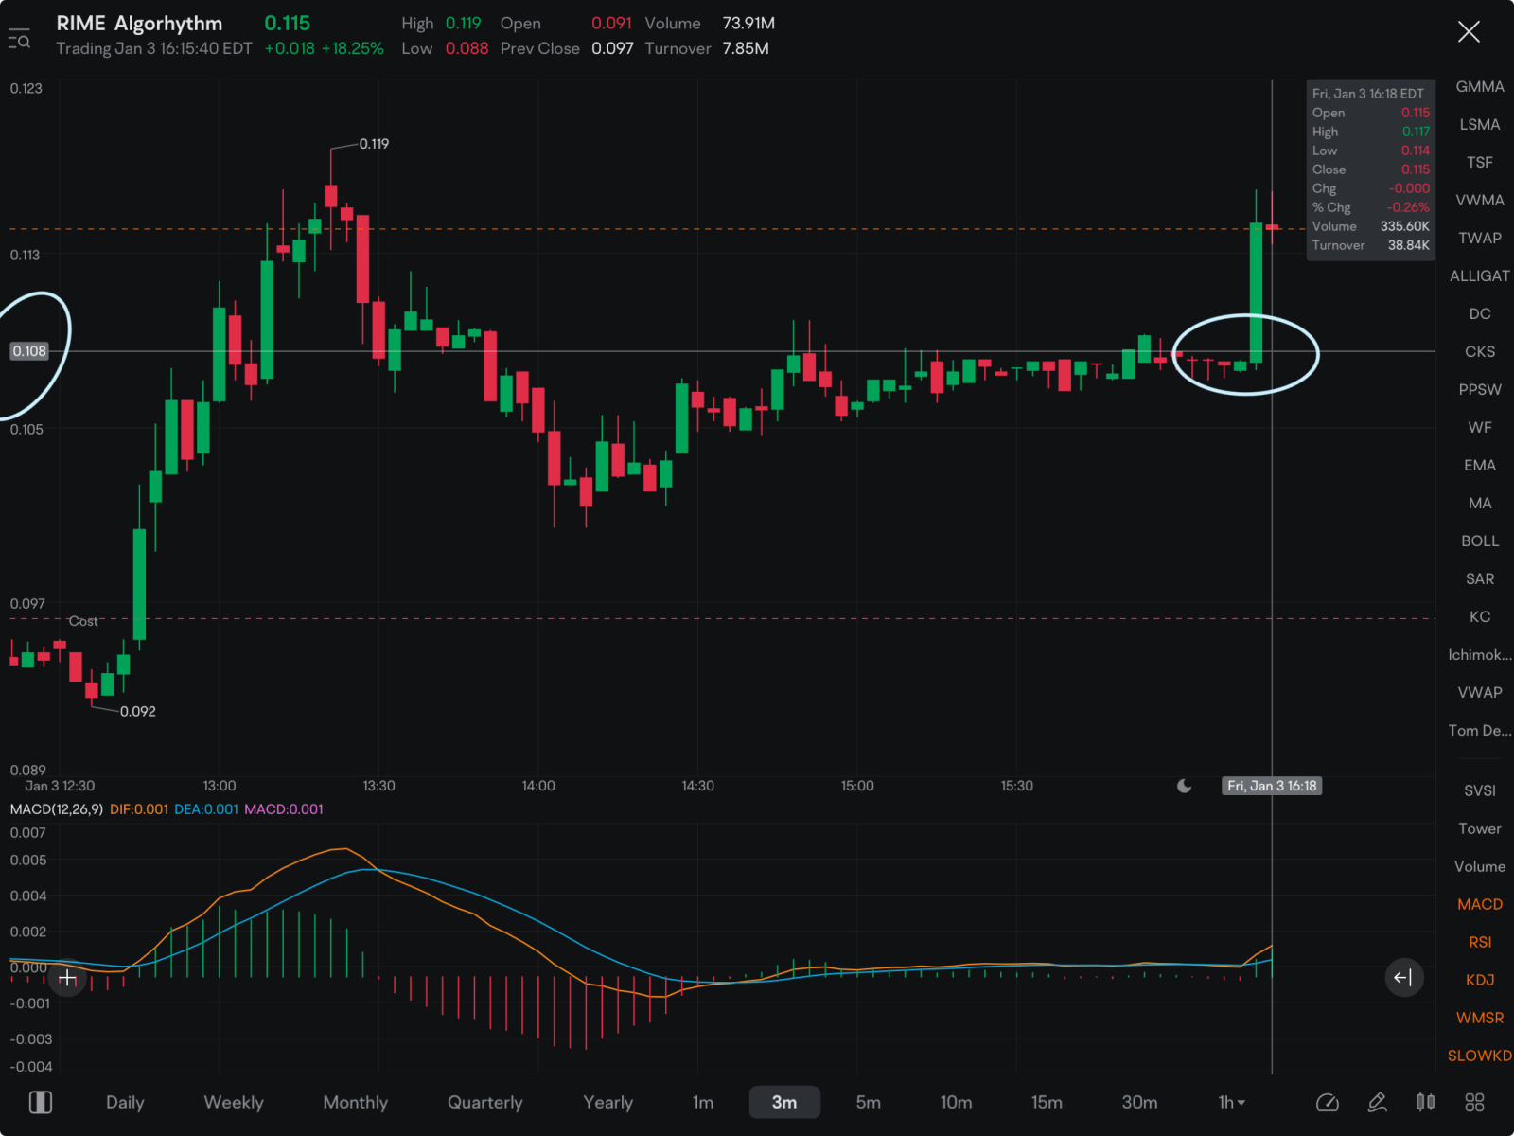The width and height of the screenshot is (1514, 1136).
Task: Select the active 3m interval
Action: pyautogui.click(x=784, y=1102)
